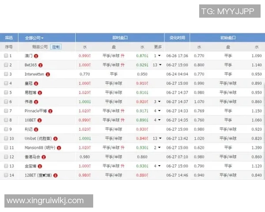Select the checkbox for row 6 伟德
The image size is (265, 212).
[6, 102]
